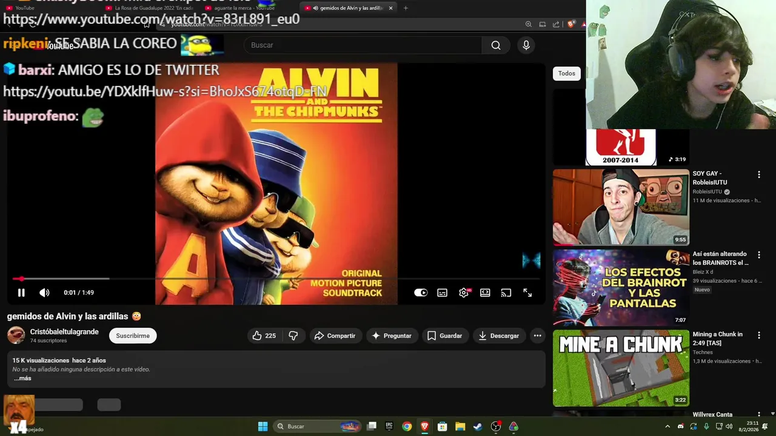
Task: Switch to theater mode view
Action: pyautogui.click(x=485, y=292)
